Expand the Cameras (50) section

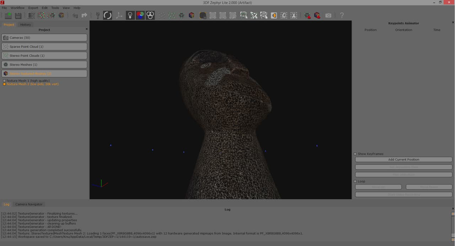(44, 38)
